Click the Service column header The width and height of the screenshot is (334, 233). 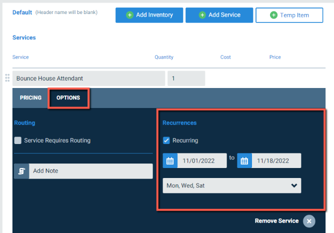[x=20, y=57]
